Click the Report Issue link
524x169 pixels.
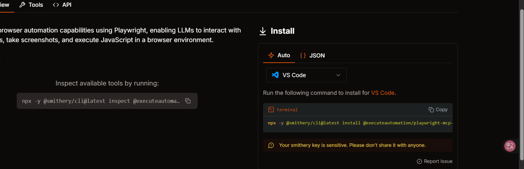[434, 161]
